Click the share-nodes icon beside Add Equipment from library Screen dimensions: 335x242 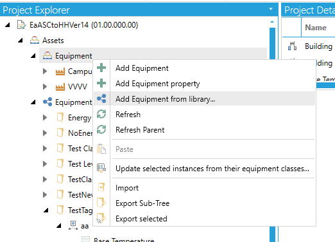101,98
